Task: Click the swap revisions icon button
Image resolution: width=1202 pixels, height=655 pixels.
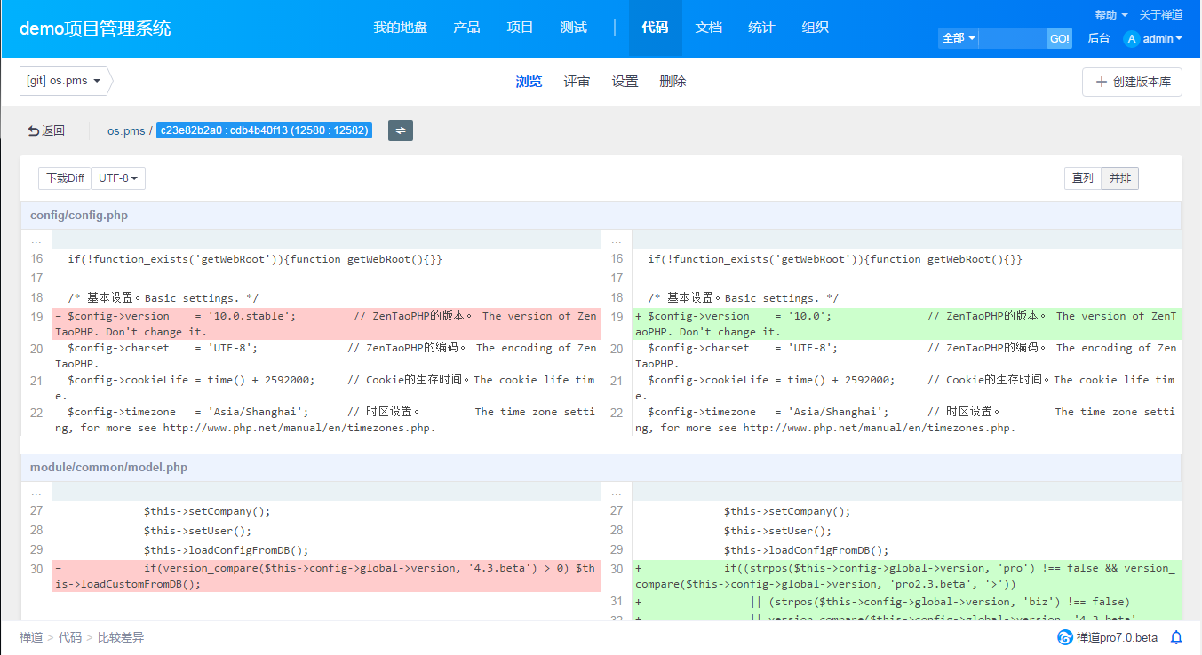Action: tap(401, 130)
